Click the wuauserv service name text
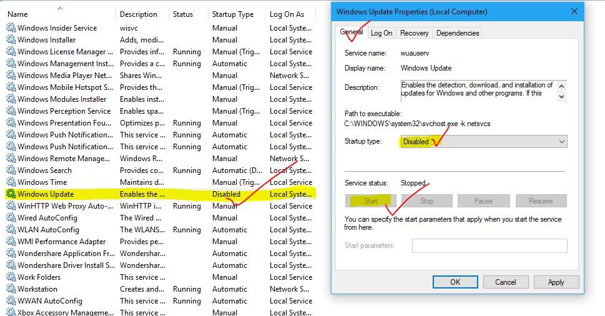605x316 pixels. coord(415,53)
